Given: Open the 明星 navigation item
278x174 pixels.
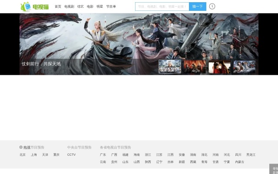Looking at the screenshot, I should (100, 7).
